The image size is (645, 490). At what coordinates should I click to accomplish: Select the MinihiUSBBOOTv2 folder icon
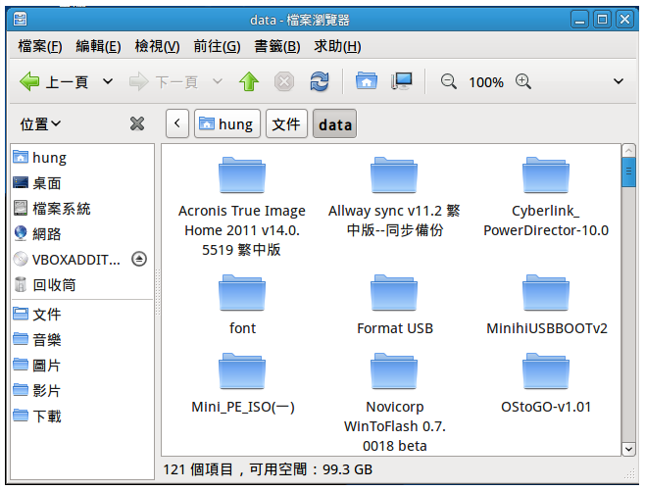pyautogui.click(x=546, y=292)
